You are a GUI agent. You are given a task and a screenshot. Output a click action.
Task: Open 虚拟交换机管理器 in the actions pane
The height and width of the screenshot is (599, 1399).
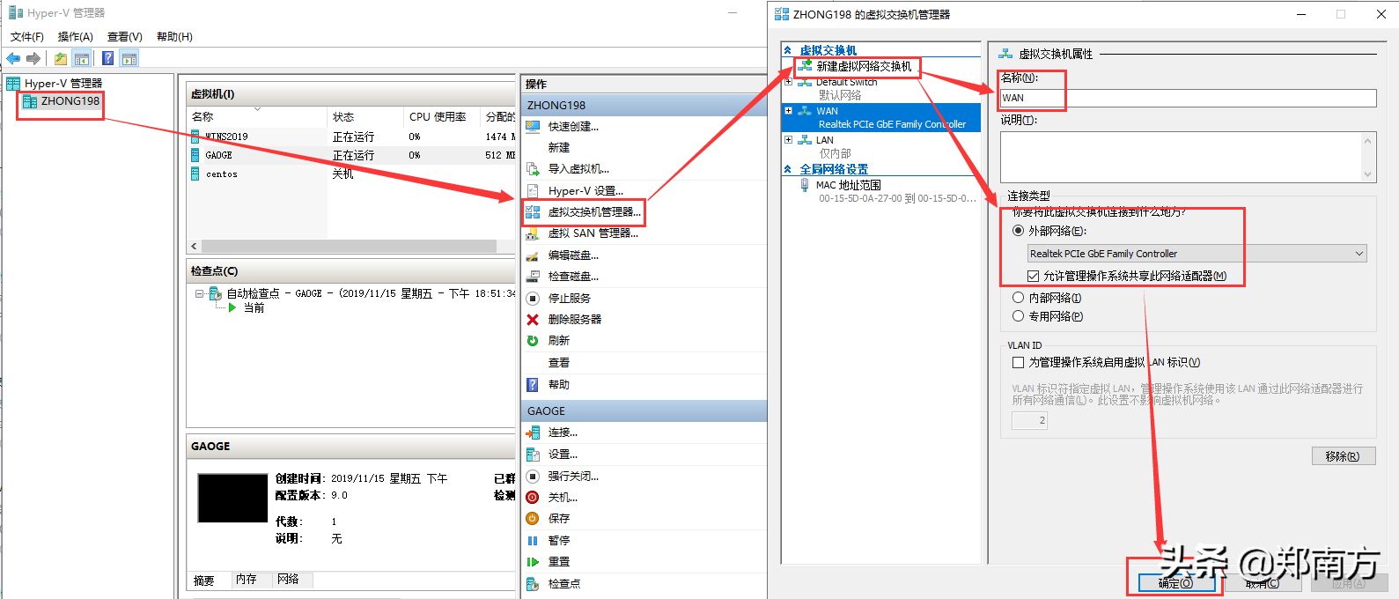[594, 212]
